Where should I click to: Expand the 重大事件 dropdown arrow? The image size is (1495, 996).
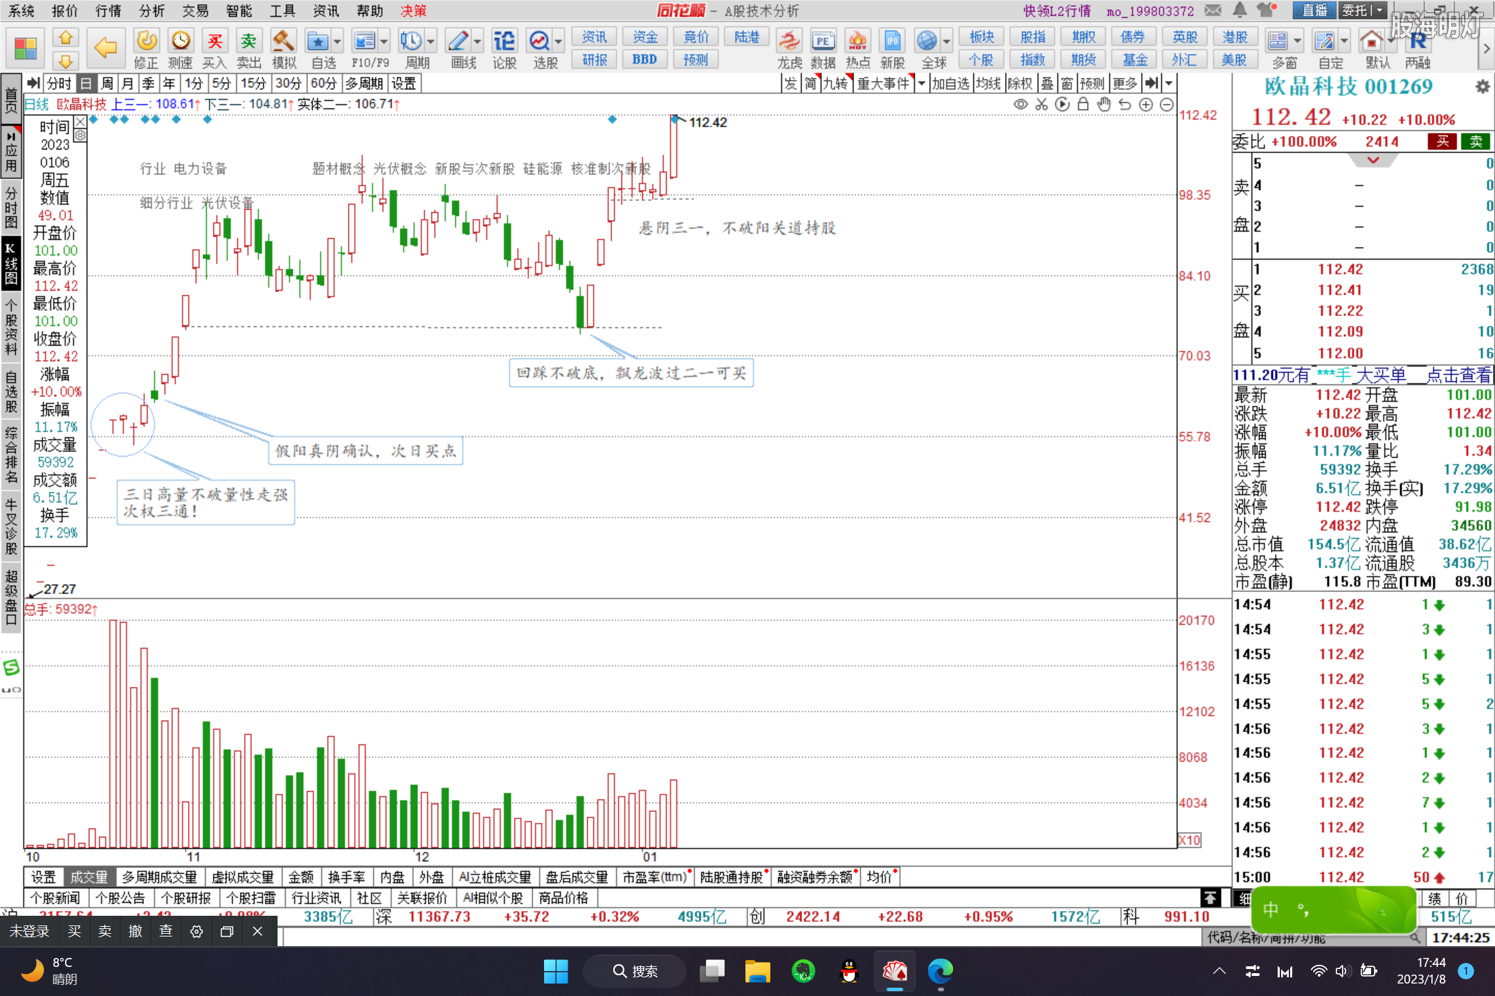[921, 84]
